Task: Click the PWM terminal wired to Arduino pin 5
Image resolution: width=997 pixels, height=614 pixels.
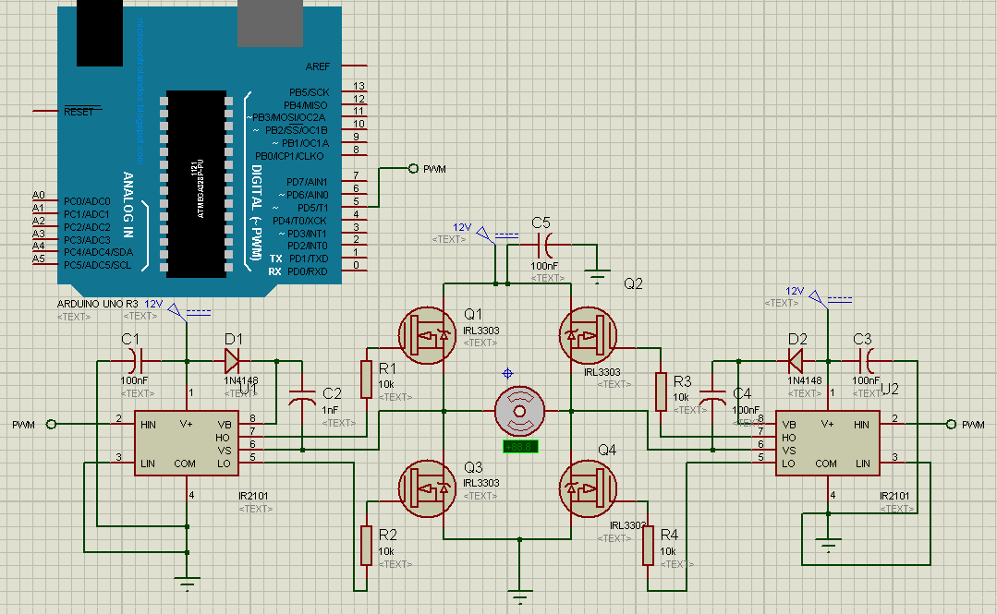Action: (413, 168)
